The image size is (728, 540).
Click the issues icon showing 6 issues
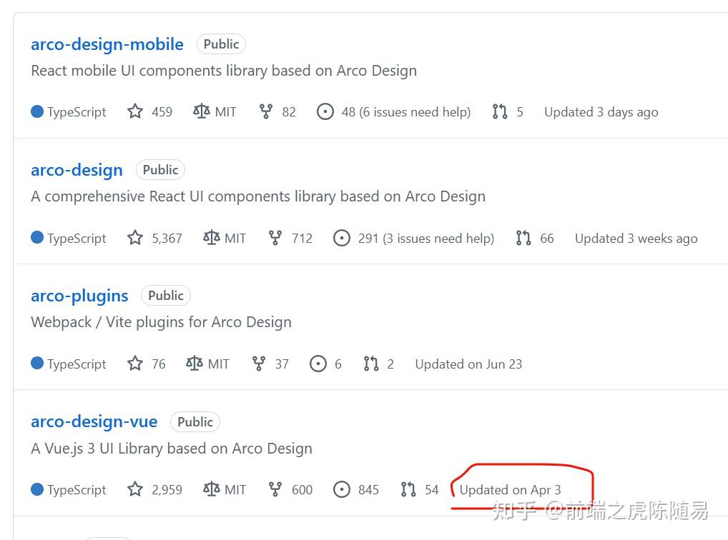[318, 364]
